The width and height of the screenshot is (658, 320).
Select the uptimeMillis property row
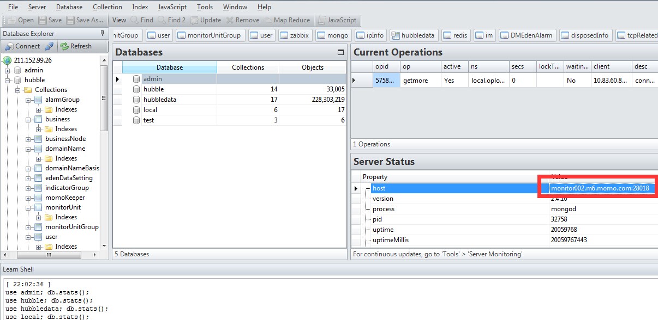click(x=504, y=240)
